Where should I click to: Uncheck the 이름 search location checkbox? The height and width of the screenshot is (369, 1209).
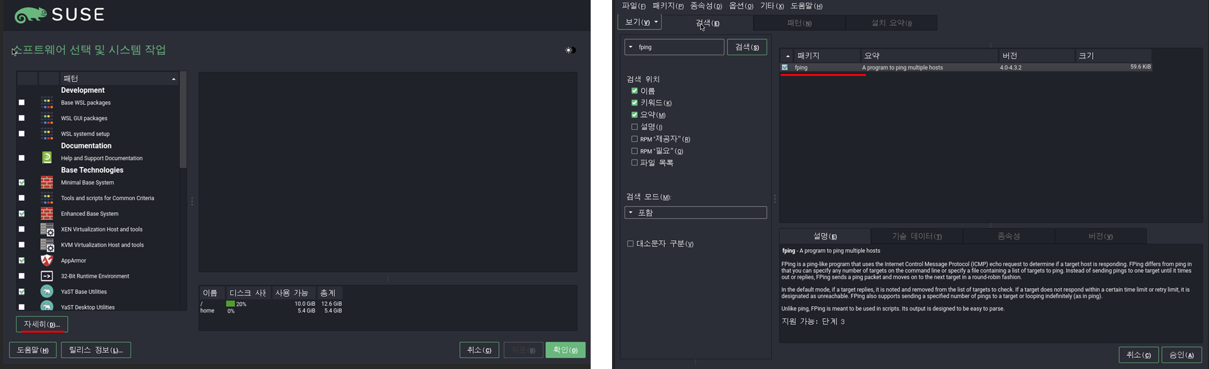click(x=634, y=90)
